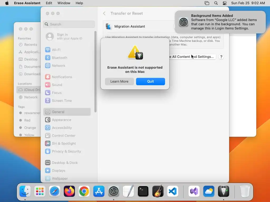Open System Settings from the Dock
The width and height of the screenshot is (270, 202).
click(114, 191)
